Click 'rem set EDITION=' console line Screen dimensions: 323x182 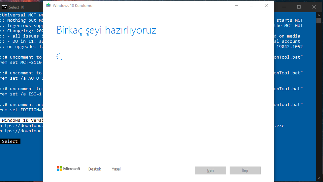22,110
